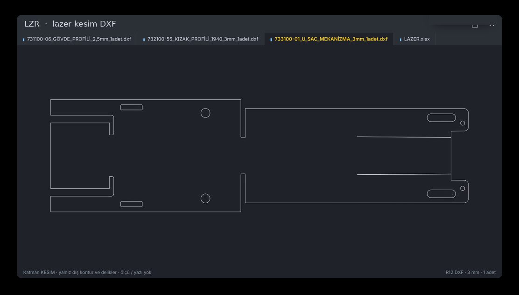
Task: Select the lower large circular hole
Action: (x=205, y=199)
